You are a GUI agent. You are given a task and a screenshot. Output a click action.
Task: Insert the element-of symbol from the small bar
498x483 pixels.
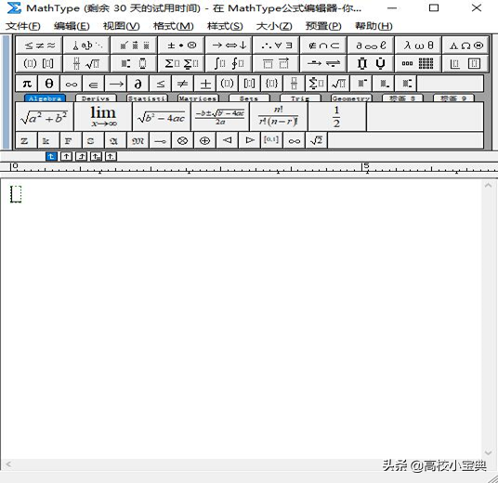(x=93, y=84)
